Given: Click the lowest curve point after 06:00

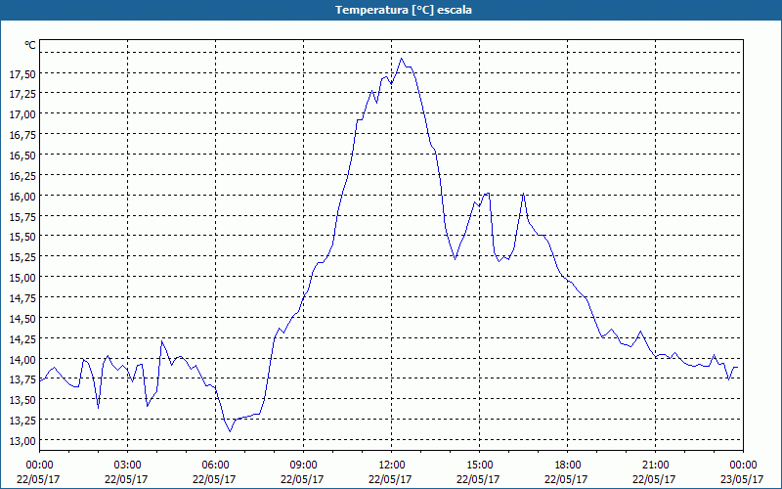Looking at the screenshot, I should click(x=230, y=431).
